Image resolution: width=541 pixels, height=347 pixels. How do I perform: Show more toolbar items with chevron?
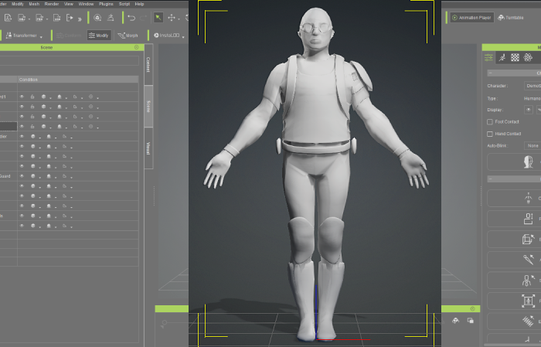click(80, 19)
